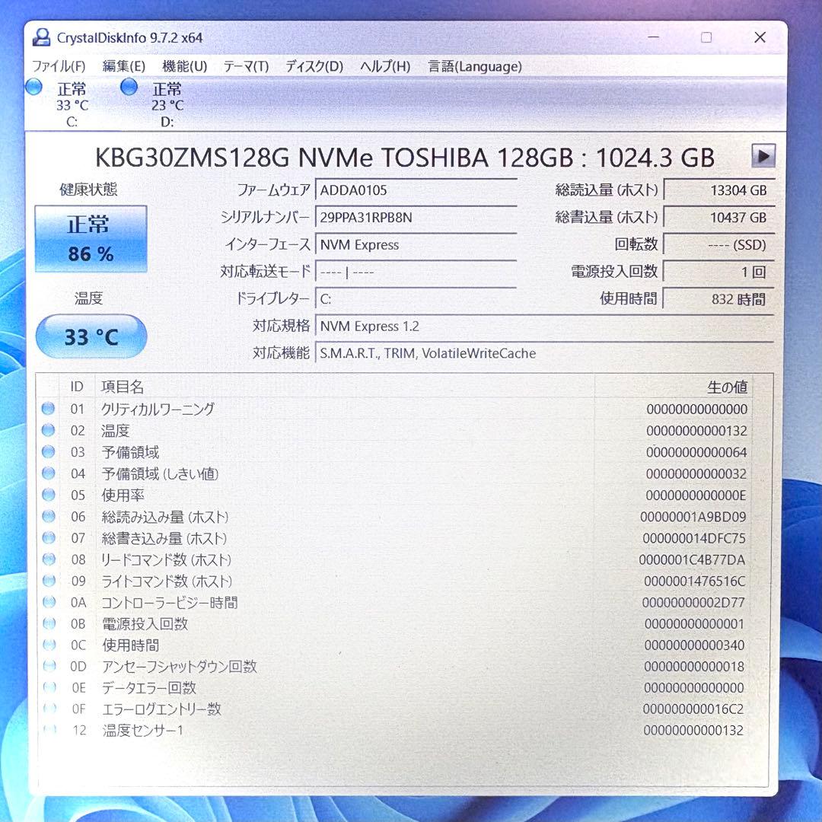Click the status dot for 温度センサー1

(47, 731)
